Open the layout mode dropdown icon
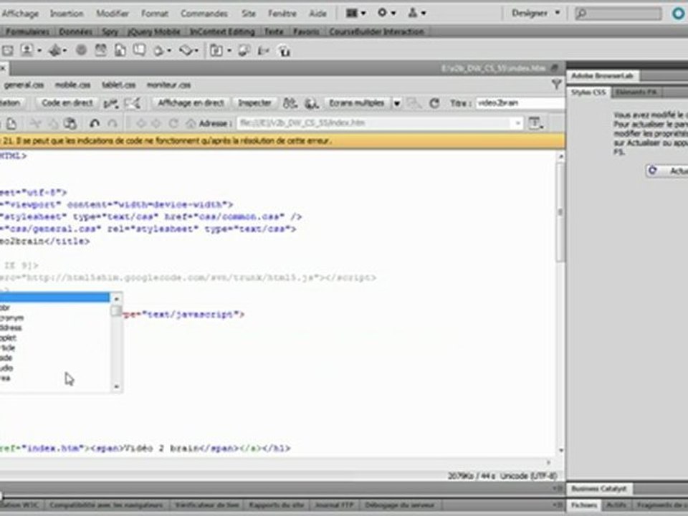Image resolution: width=688 pixels, height=516 pixels. pyautogui.click(x=355, y=13)
